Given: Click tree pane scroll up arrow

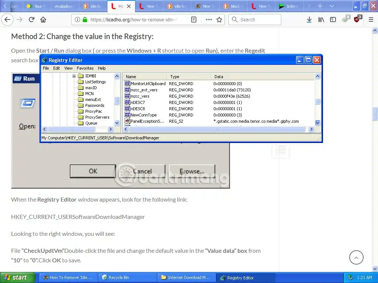Looking at the screenshot, I should click(117, 76).
